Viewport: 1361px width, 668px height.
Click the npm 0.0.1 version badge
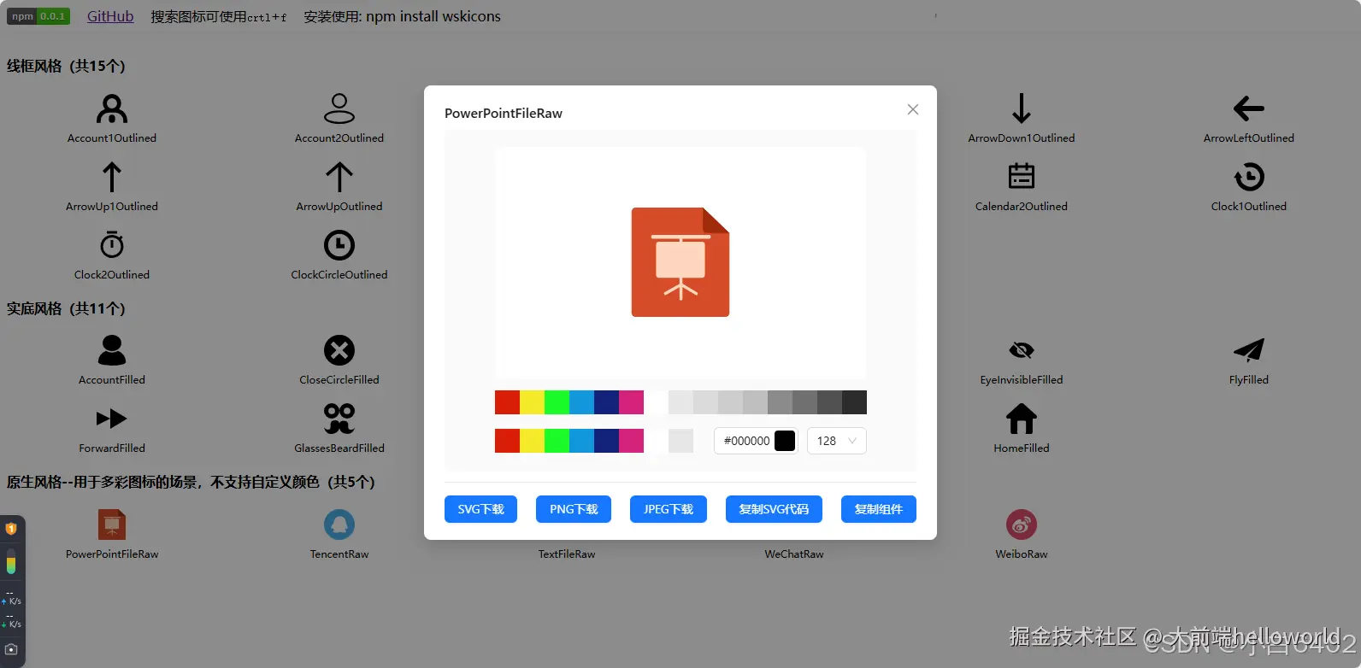(38, 16)
